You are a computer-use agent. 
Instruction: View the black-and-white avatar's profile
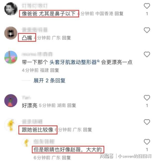11,9
